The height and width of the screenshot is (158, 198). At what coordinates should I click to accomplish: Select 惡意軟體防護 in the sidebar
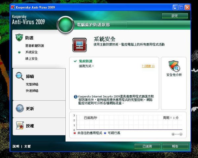click(x=34, y=46)
